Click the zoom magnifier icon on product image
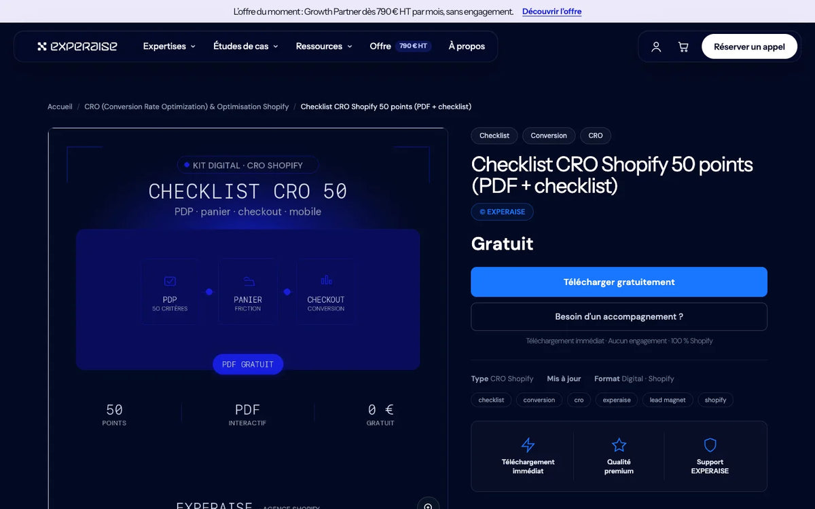 (428, 506)
